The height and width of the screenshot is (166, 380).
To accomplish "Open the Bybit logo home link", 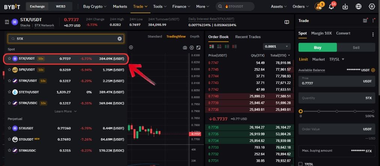I will coord(12,7).
